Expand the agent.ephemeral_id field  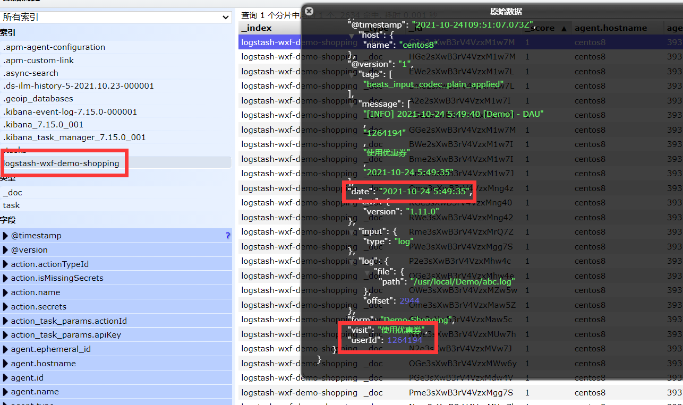click(x=6, y=349)
